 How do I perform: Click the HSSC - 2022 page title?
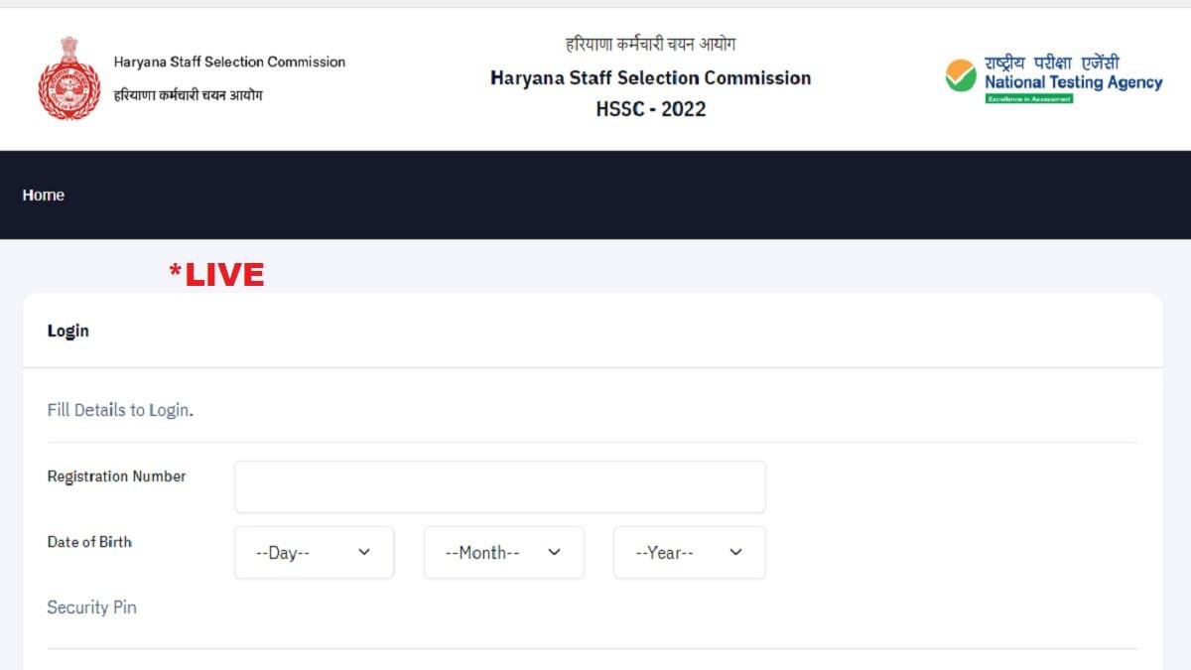pos(650,108)
